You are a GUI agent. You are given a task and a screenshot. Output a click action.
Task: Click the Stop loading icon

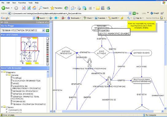click(24, 8)
